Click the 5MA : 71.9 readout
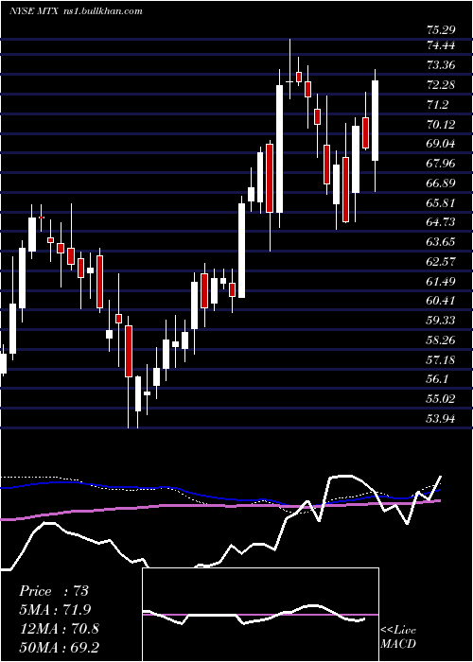Viewport: 473px width, 662px height. [55, 609]
